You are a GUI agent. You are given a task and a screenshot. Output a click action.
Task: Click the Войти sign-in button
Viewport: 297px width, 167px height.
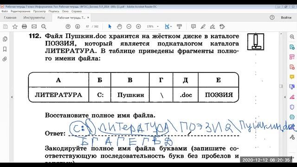286,18
